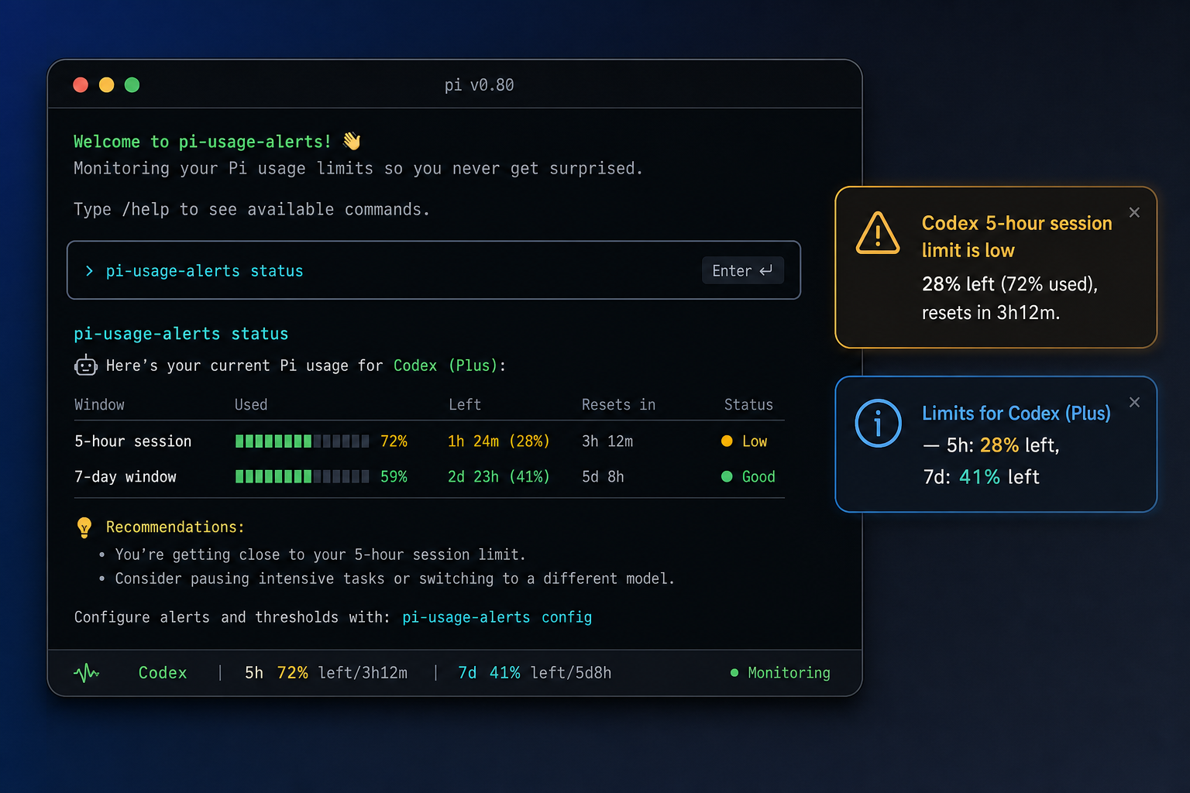Click the green maximize window dot
The height and width of the screenshot is (793, 1190).
click(x=132, y=85)
